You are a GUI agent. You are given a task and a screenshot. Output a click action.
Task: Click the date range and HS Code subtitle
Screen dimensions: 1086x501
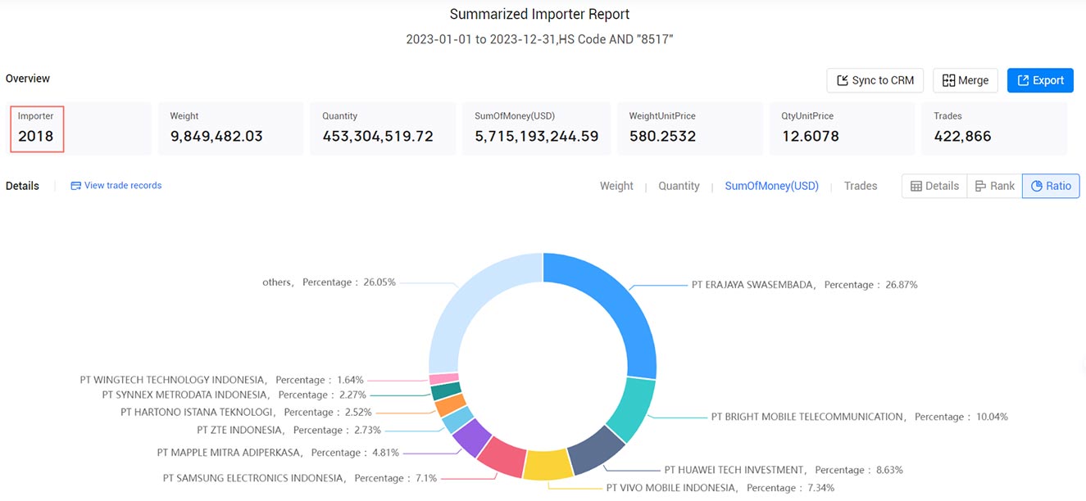click(x=540, y=39)
